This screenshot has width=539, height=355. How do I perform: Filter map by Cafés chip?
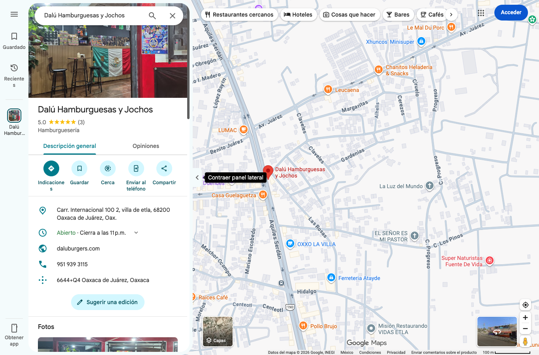click(432, 15)
